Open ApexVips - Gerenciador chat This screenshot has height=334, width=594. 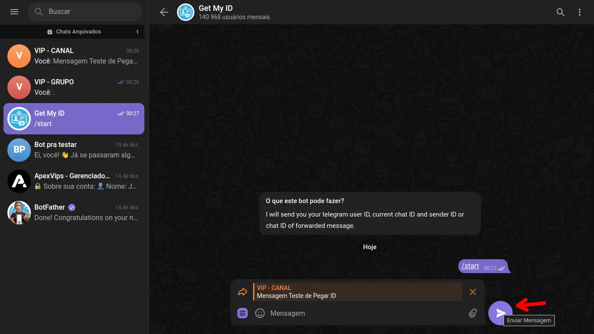[74, 181]
